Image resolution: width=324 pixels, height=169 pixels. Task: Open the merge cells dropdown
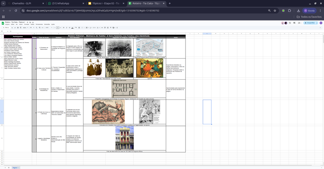83,28
